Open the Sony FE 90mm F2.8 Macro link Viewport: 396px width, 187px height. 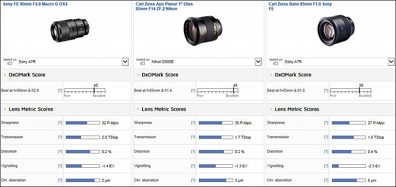click(x=35, y=4)
